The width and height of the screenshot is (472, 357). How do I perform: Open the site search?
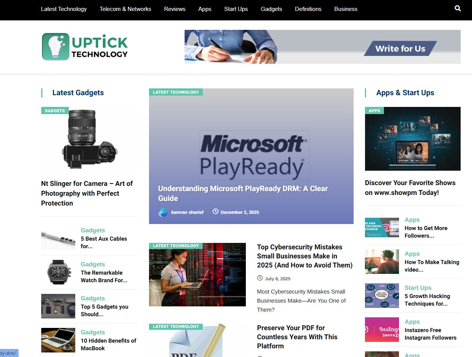[458, 9]
